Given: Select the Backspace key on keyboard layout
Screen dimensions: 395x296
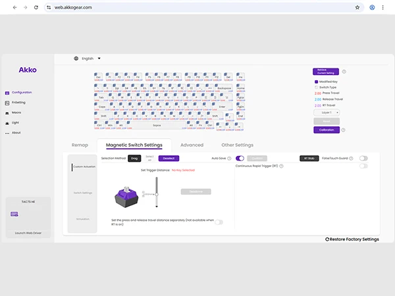Looking at the screenshot, I should [x=224, y=88].
